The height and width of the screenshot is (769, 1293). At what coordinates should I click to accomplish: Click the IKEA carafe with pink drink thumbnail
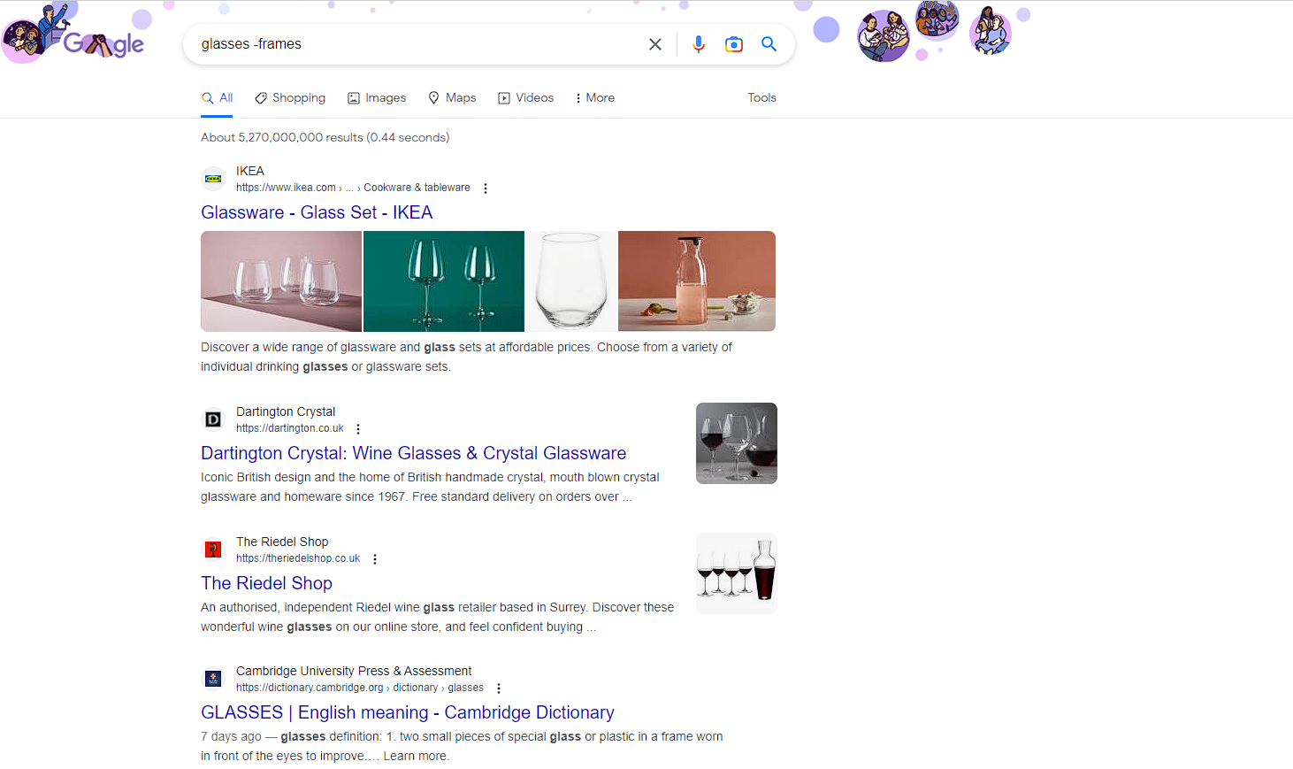[x=697, y=281]
